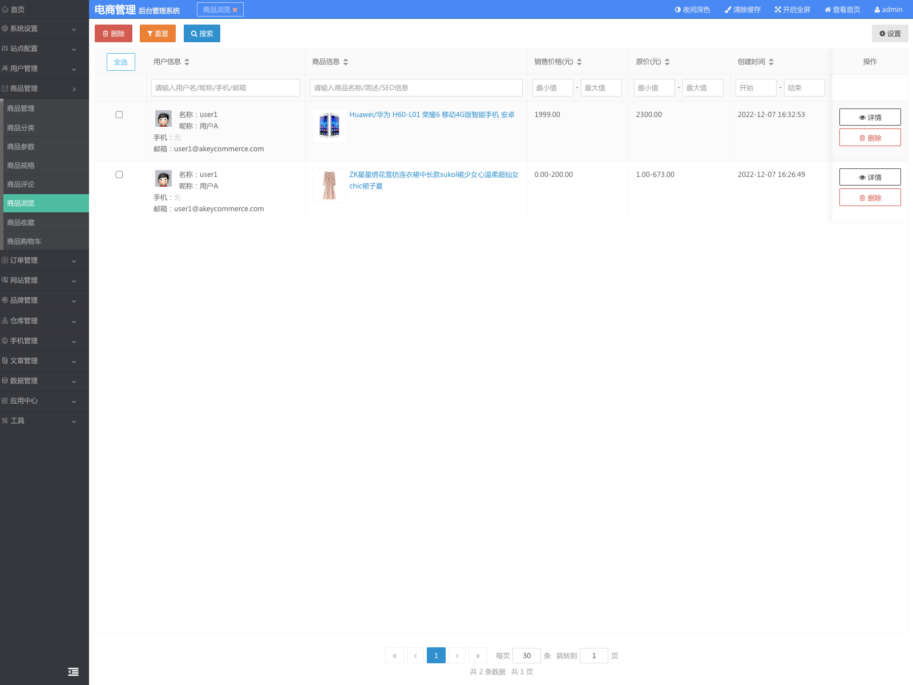
Task: Focus the sale price 最大值 input
Action: pyautogui.click(x=601, y=87)
